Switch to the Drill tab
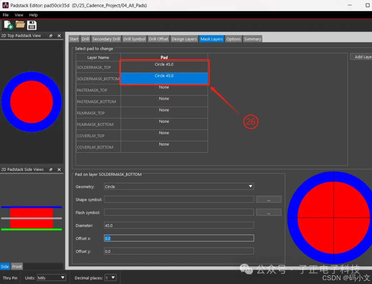 (x=85, y=39)
